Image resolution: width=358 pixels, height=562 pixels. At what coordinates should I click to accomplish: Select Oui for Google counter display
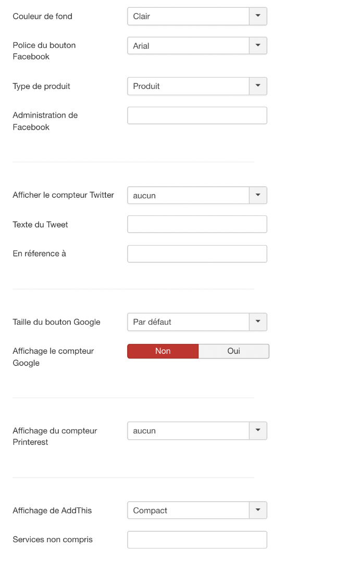pos(234,351)
